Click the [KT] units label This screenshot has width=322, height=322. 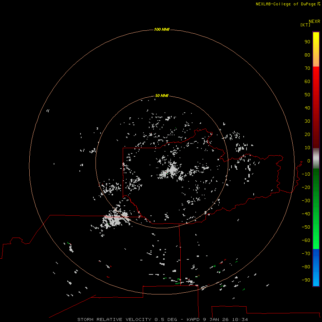coord(305,25)
